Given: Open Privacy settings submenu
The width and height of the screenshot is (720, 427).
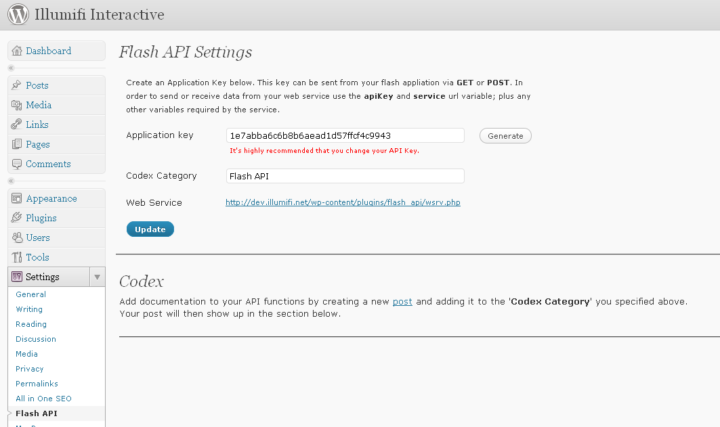Looking at the screenshot, I should point(29,369).
